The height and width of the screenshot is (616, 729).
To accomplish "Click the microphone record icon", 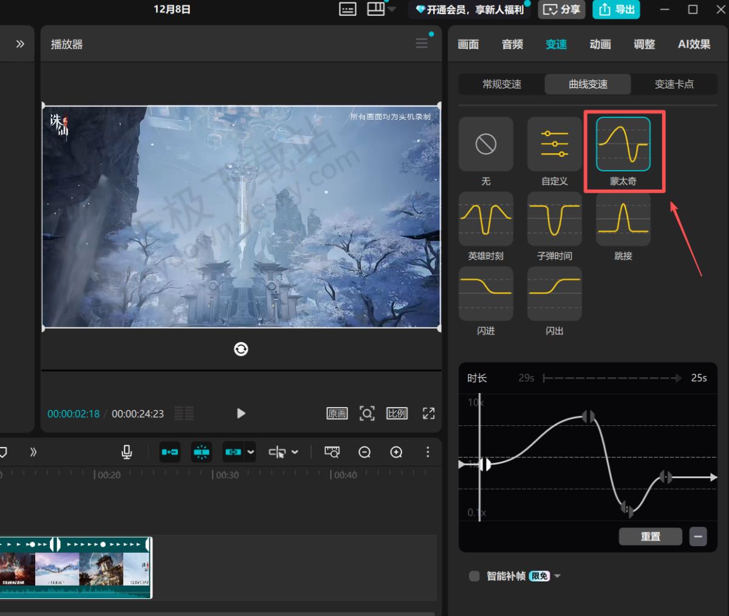I will click(126, 452).
